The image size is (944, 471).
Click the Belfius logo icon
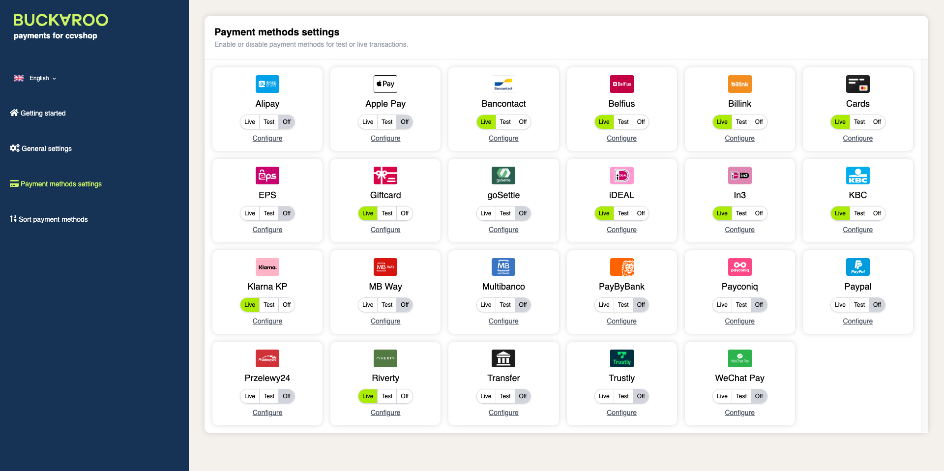[x=621, y=84]
